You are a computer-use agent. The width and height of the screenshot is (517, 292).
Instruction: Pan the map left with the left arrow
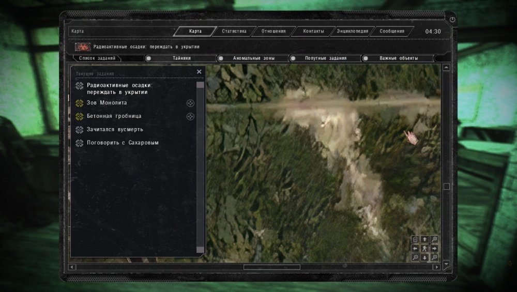(x=415, y=249)
